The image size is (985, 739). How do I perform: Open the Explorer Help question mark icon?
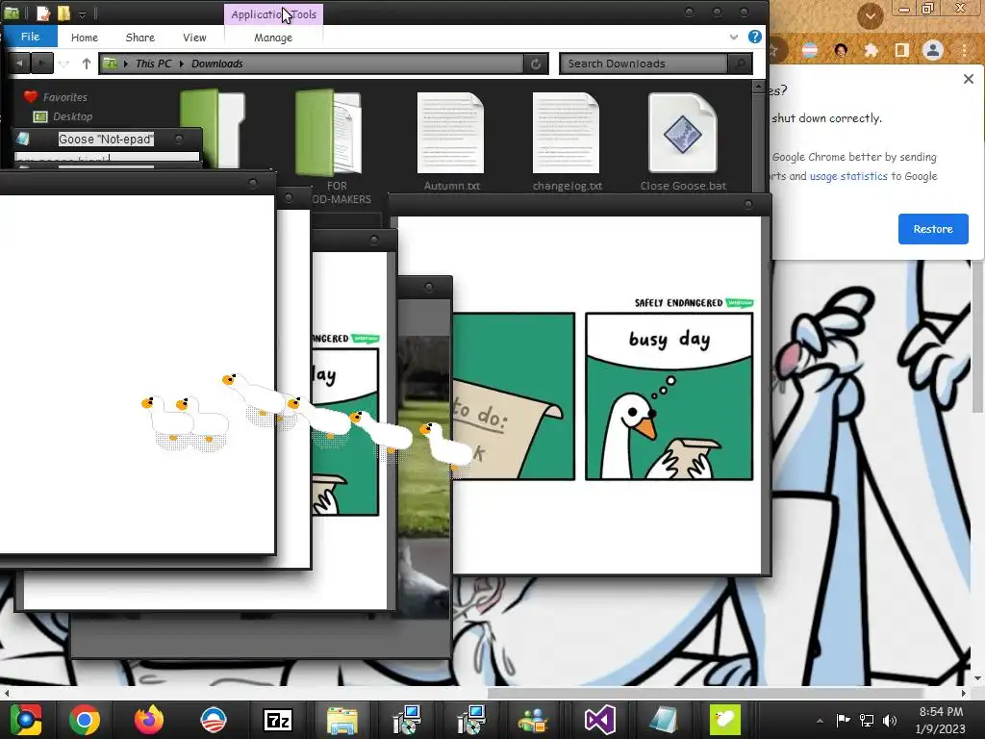754,37
